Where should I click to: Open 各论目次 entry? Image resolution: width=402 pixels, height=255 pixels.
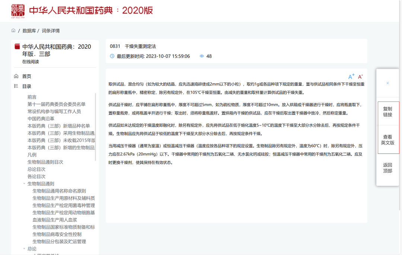pos(36,177)
